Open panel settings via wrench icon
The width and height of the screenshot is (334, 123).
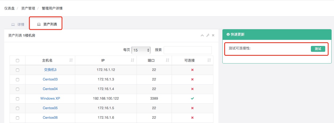click(208, 35)
